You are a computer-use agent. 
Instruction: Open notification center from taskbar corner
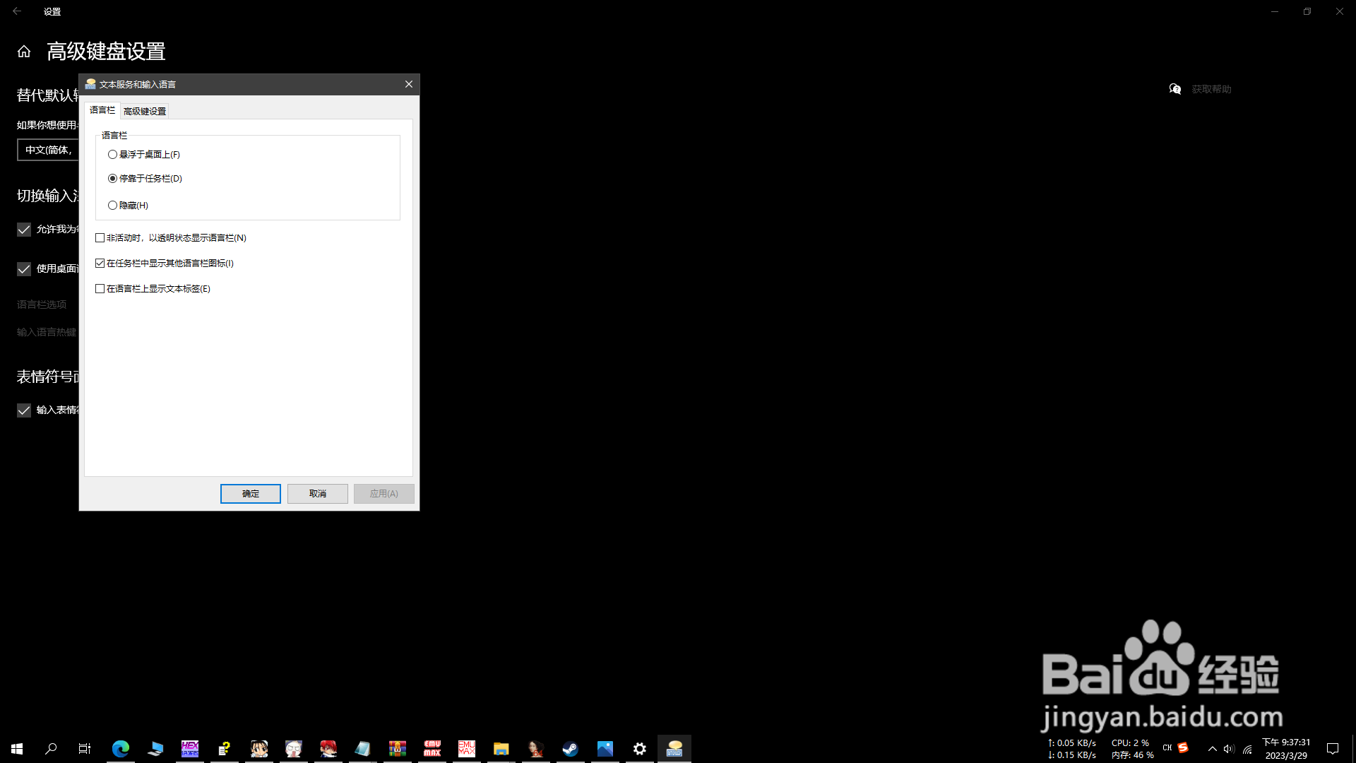point(1332,748)
